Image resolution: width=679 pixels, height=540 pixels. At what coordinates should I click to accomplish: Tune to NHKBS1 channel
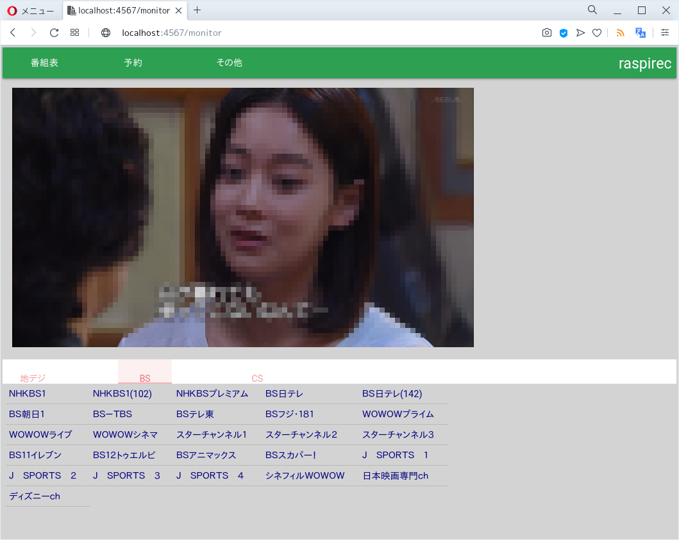pos(28,394)
